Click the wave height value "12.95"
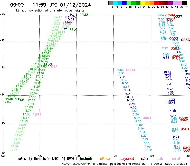This screenshot has height=166, width=190. (x=19, y=136)
